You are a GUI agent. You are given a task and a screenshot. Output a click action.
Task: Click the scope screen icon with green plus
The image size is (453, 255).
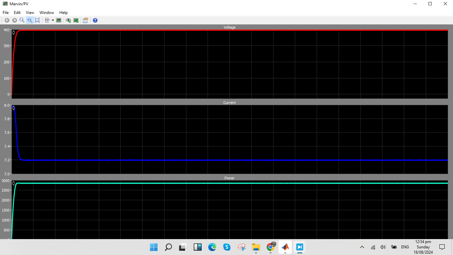tap(76, 20)
